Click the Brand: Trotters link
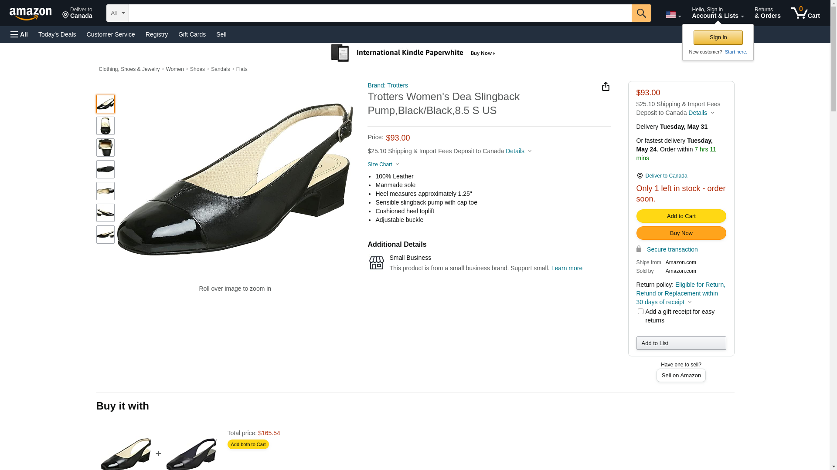 388,85
